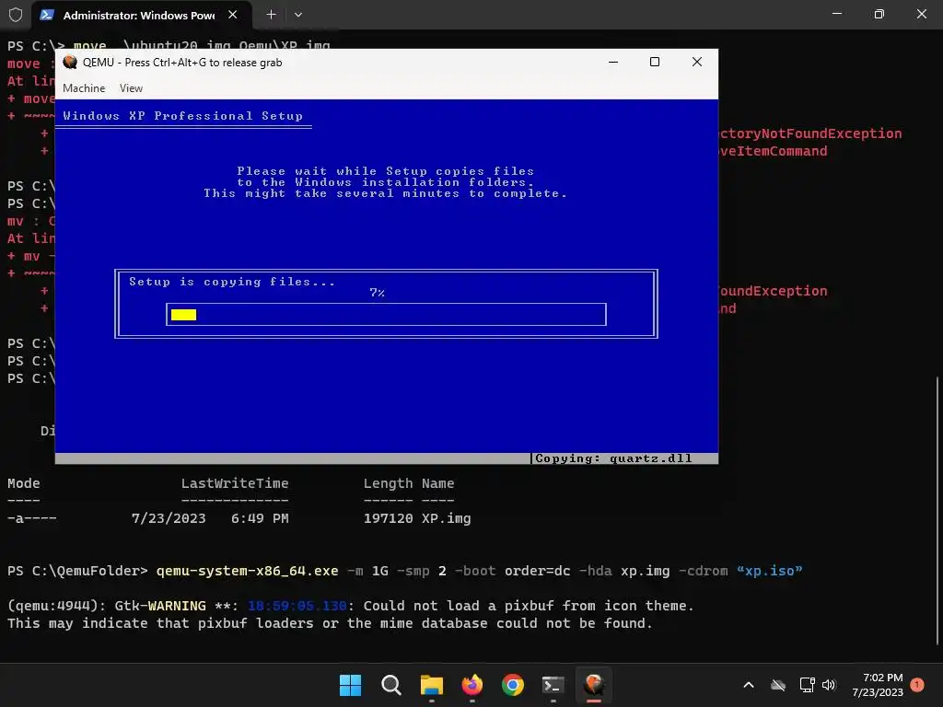Open Google Chrome from the taskbar
The height and width of the screenshot is (707, 943).
coord(512,685)
